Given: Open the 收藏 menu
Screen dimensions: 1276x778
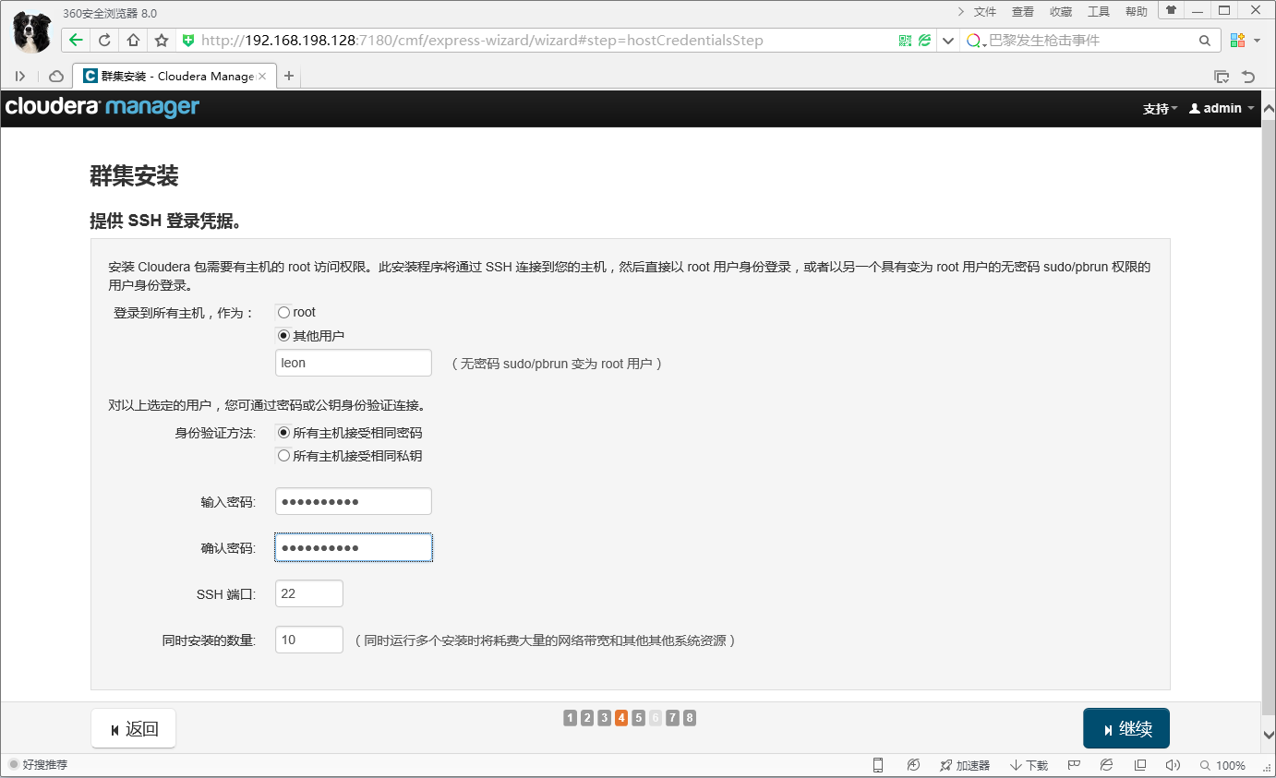Looking at the screenshot, I should click(x=1061, y=12).
